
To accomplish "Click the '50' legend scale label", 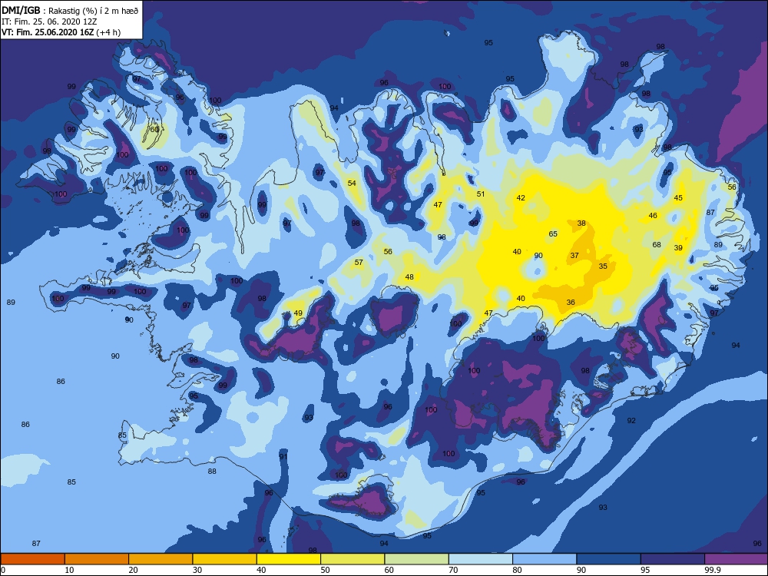I will tap(325, 570).
